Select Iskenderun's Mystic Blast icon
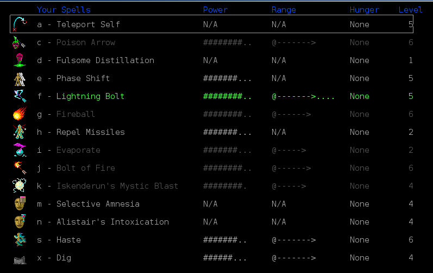This screenshot has width=433, height=273. 20,186
